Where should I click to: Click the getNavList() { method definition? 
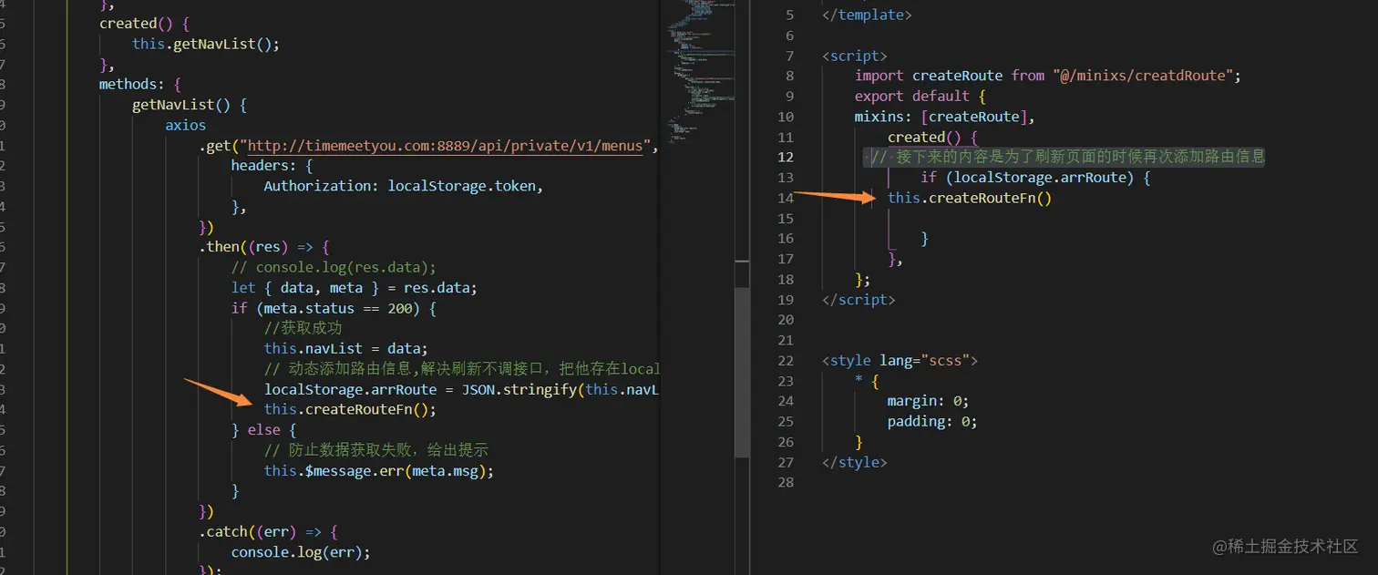tap(190, 105)
